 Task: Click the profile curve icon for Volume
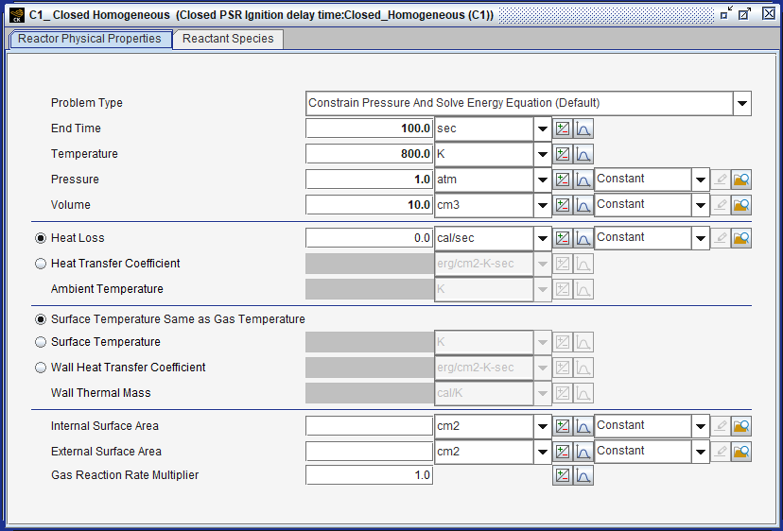tap(583, 205)
